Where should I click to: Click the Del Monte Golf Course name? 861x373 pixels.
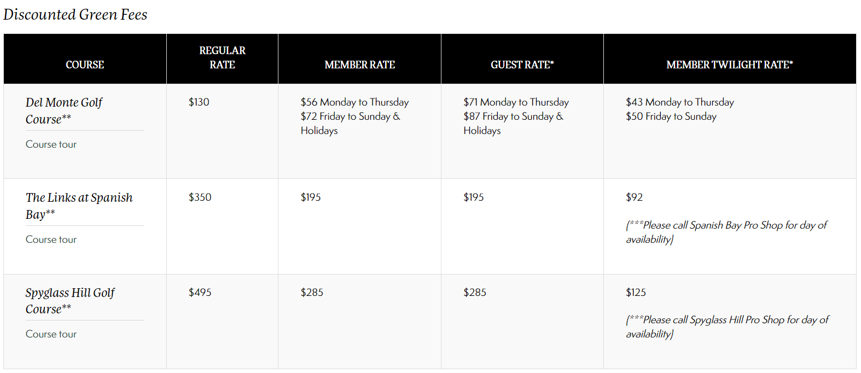(x=63, y=110)
